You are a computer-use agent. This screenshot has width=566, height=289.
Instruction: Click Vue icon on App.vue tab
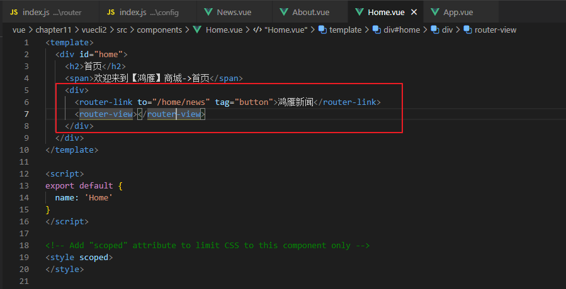click(435, 12)
